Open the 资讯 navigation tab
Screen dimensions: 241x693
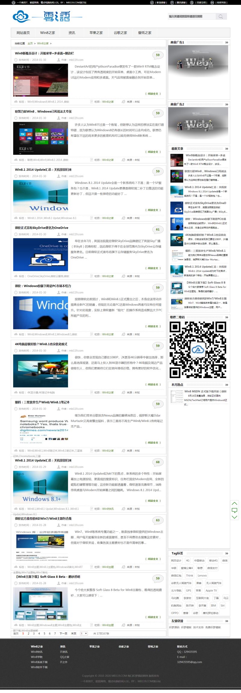click(x=72, y=33)
